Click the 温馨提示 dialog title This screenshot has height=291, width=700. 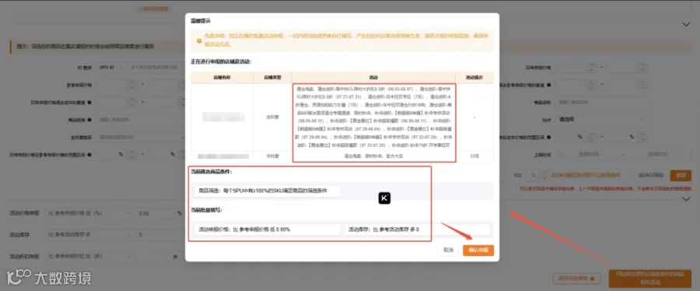point(201,21)
